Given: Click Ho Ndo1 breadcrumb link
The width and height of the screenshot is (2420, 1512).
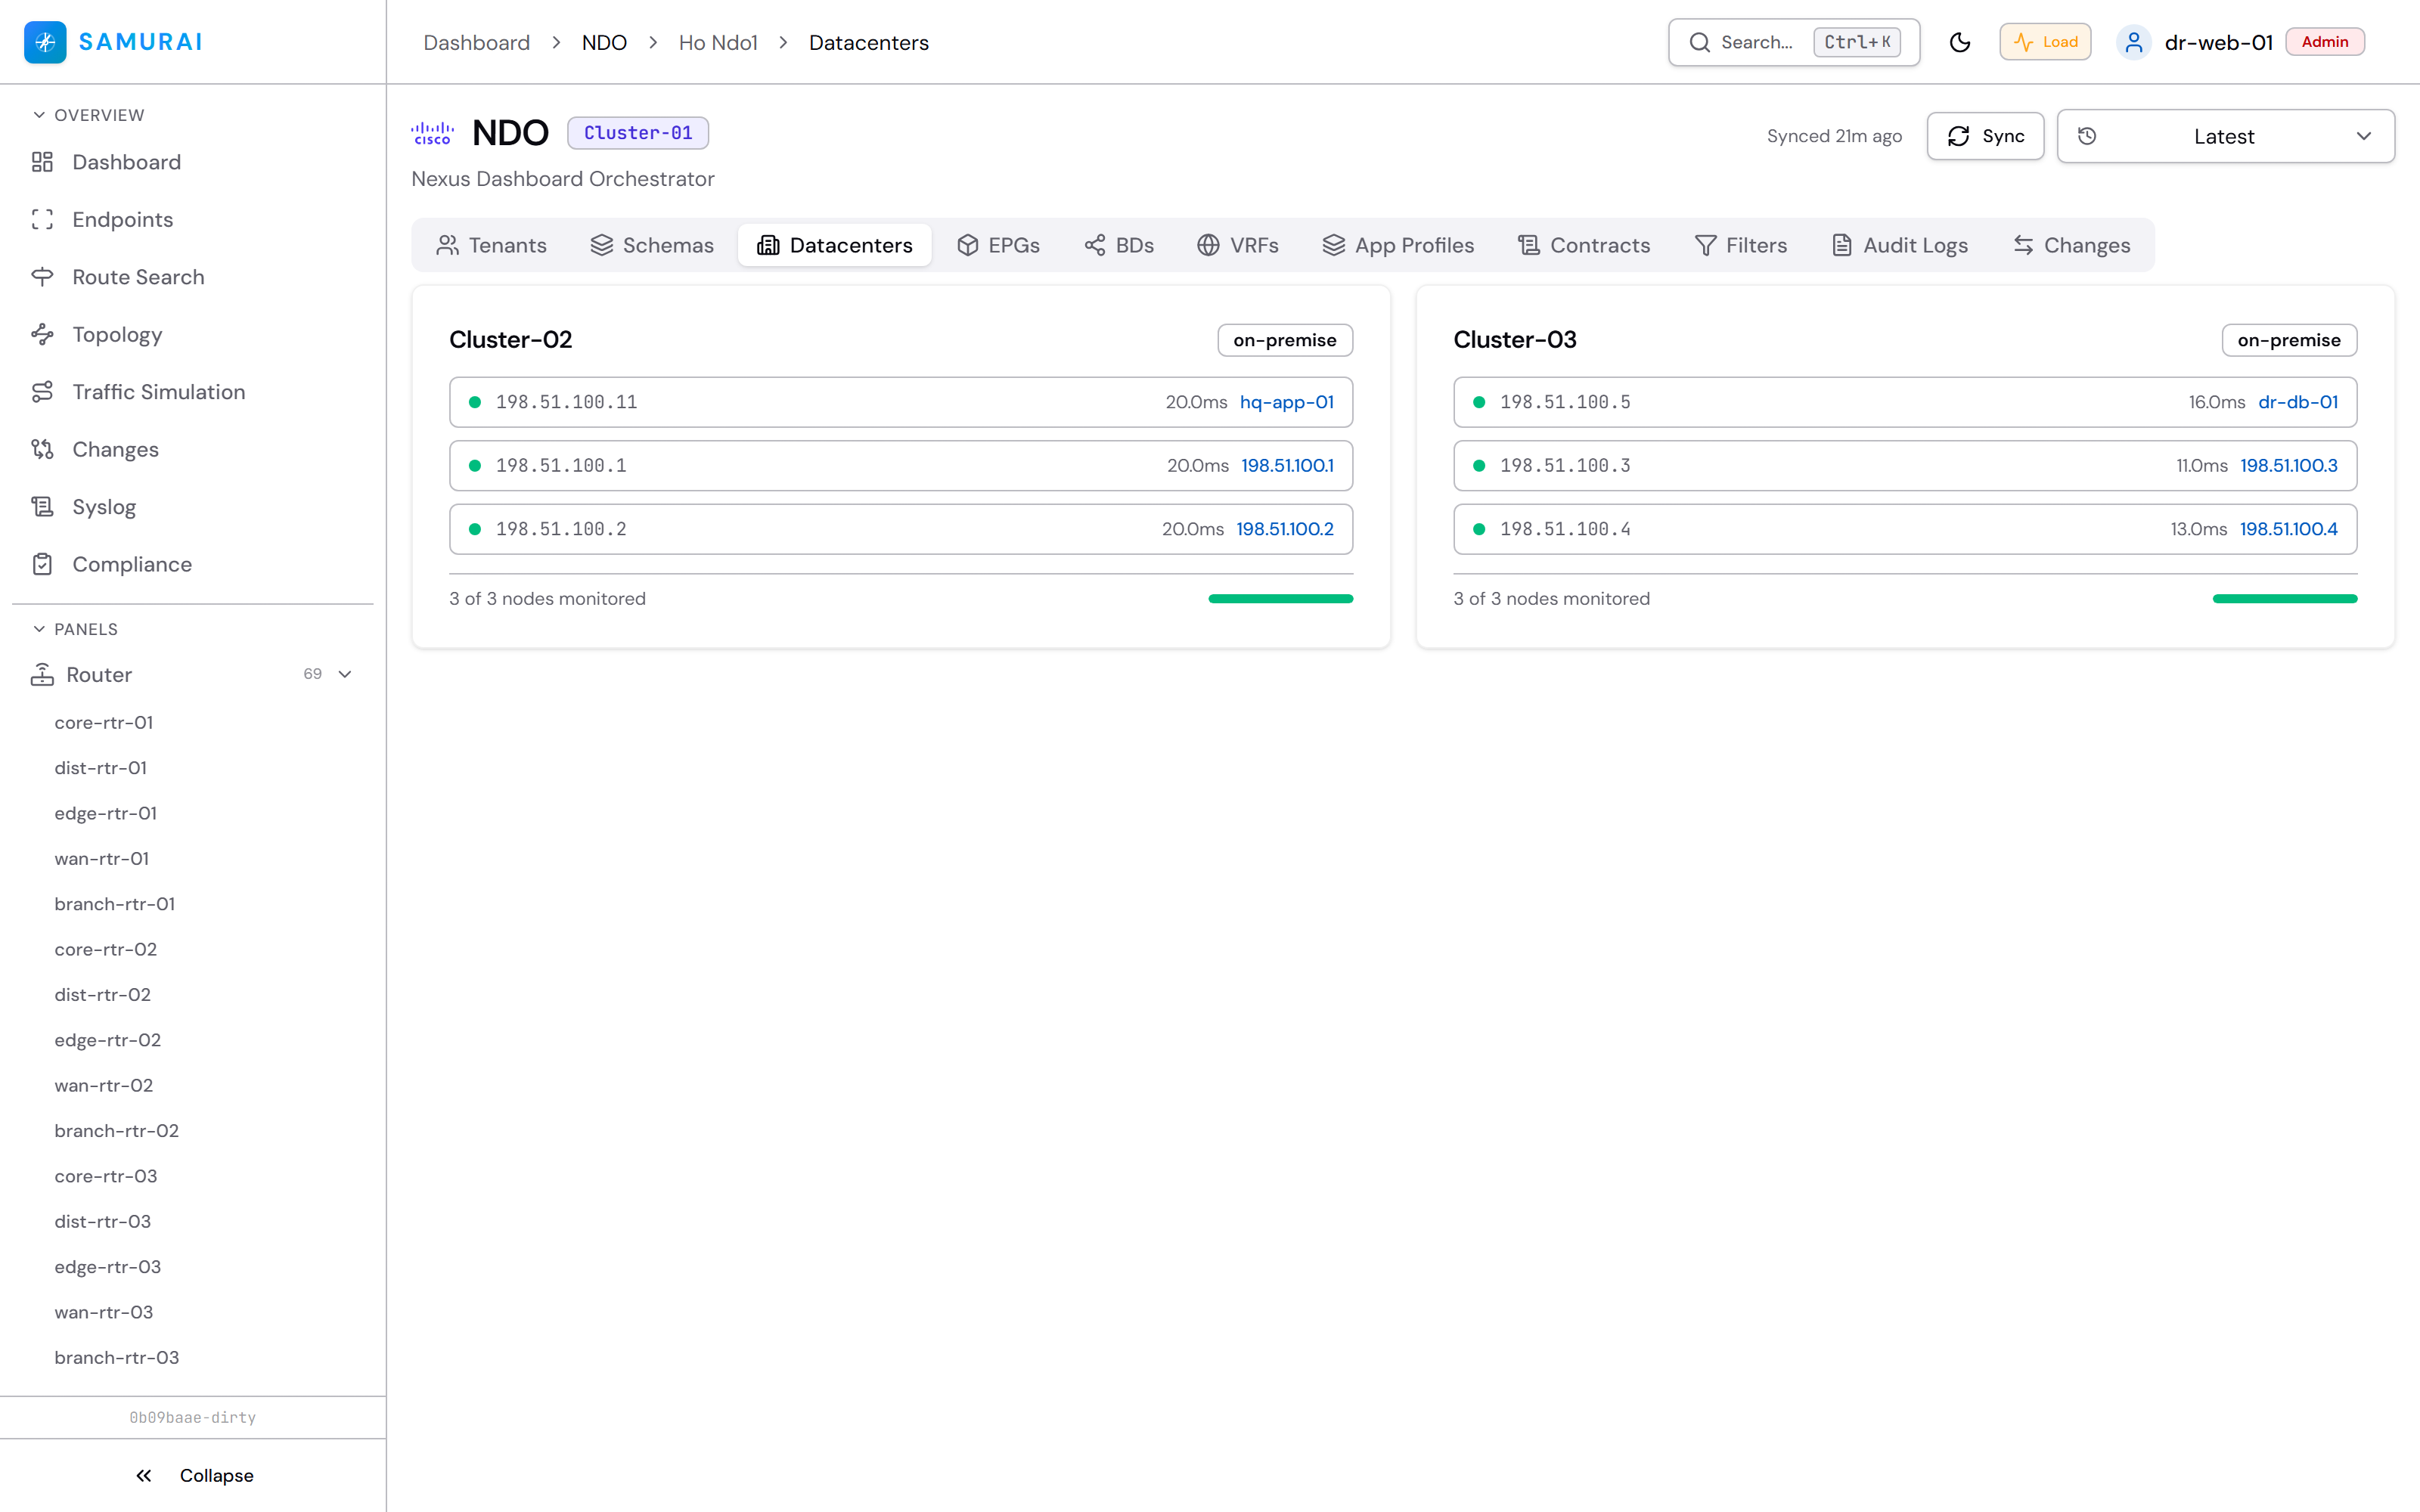Looking at the screenshot, I should point(718,42).
